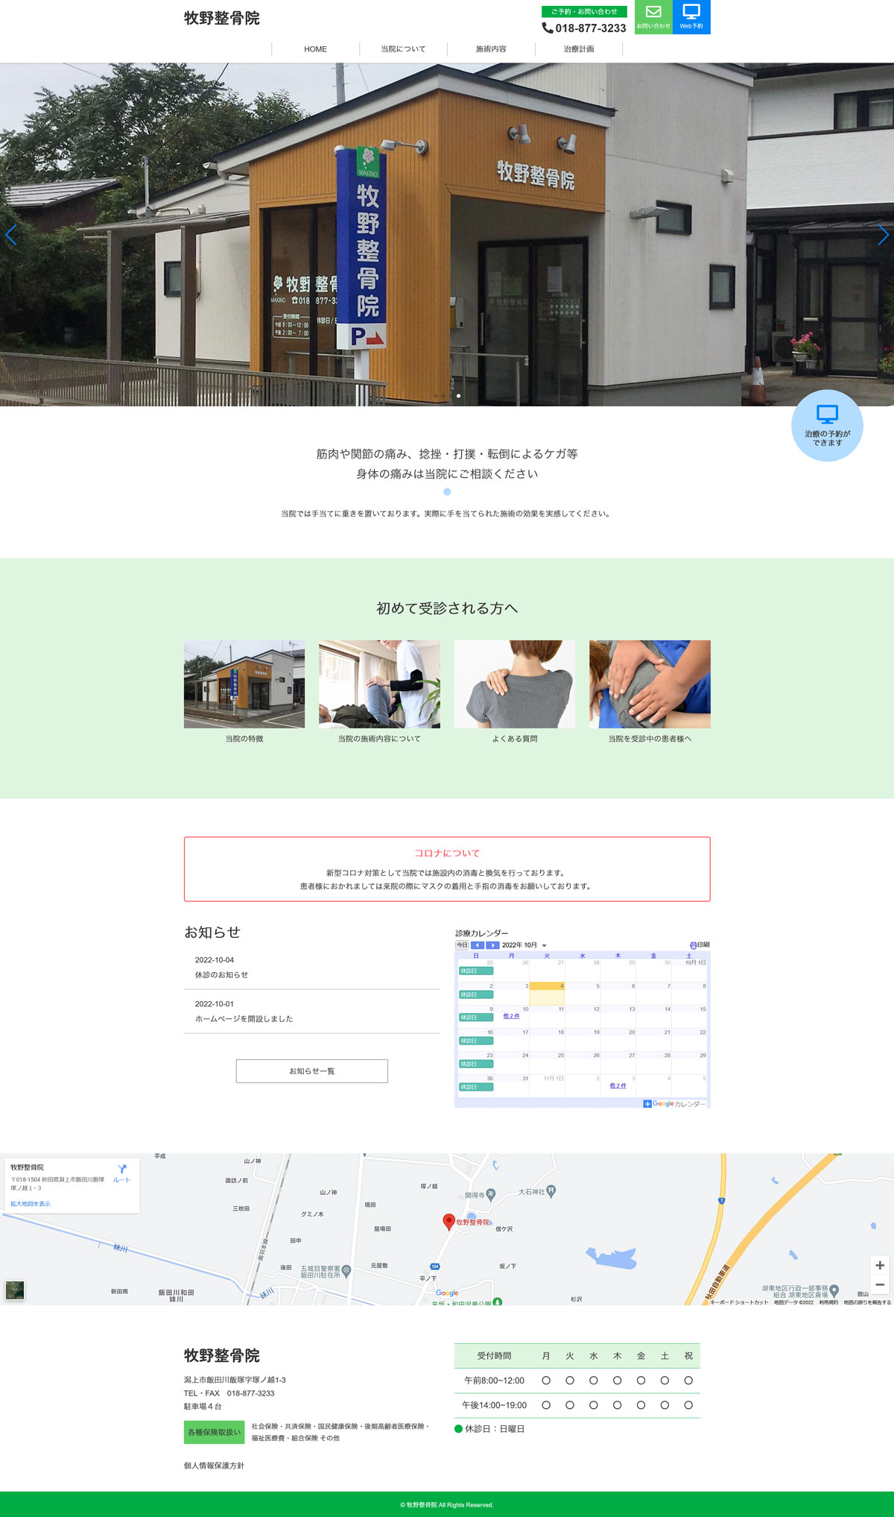Call phone number 018-877-3233

click(590, 28)
